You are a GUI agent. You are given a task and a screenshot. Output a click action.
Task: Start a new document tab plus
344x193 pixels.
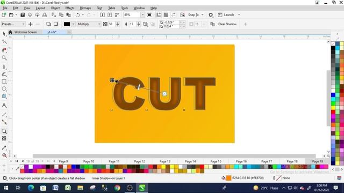pos(69,32)
